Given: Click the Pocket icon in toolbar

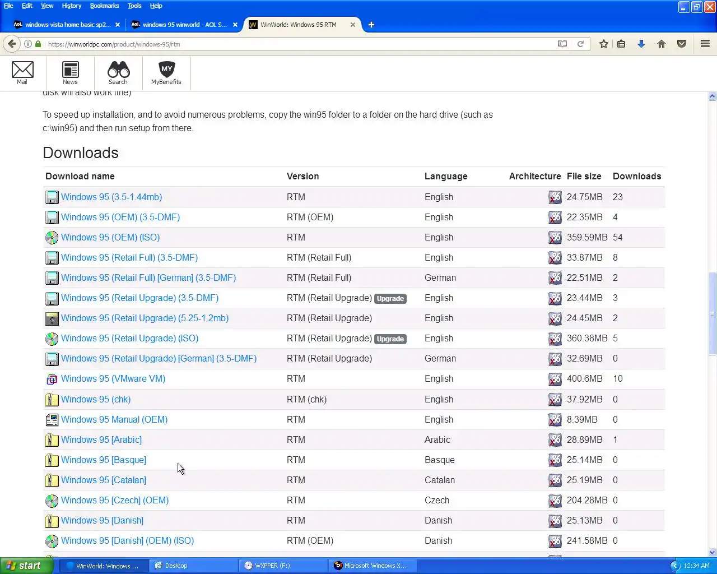Looking at the screenshot, I should [682, 44].
